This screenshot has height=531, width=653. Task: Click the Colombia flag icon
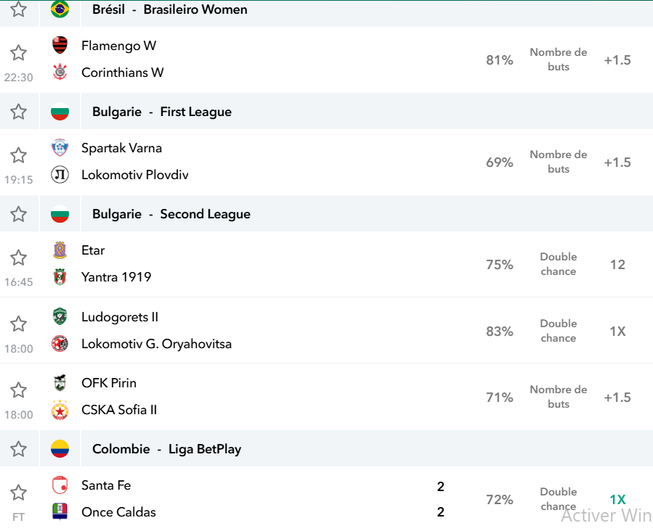coord(60,449)
